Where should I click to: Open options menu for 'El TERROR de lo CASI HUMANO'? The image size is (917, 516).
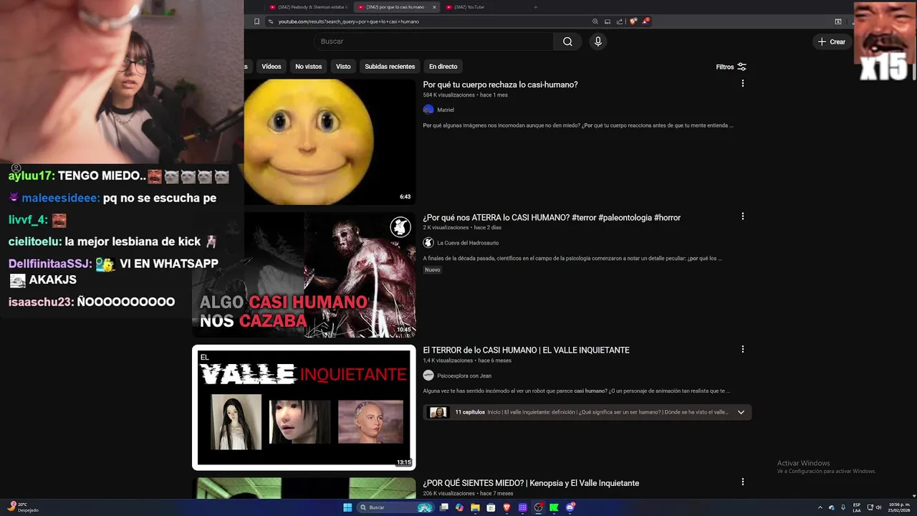click(742, 349)
